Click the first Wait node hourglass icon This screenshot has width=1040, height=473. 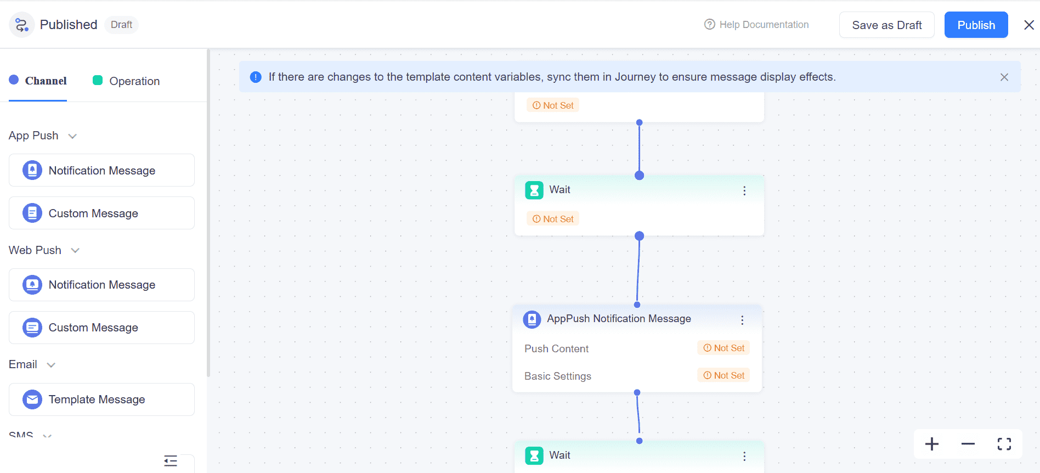[534, 190]
